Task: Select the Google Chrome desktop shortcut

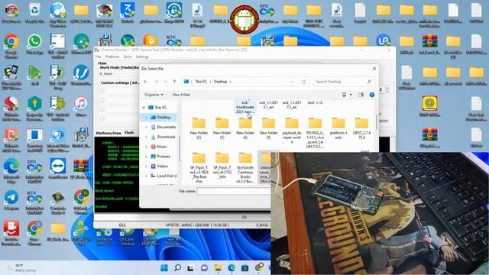Action: tap(11, 46)
